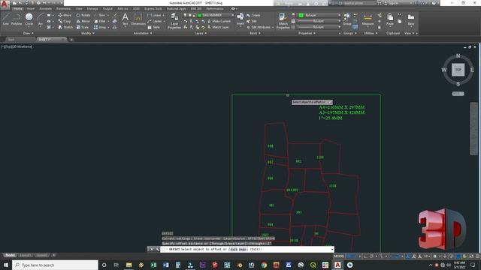Expand the Draw panel
The image size is (481, 270).
pyautogui.click(x=29, y=33)
